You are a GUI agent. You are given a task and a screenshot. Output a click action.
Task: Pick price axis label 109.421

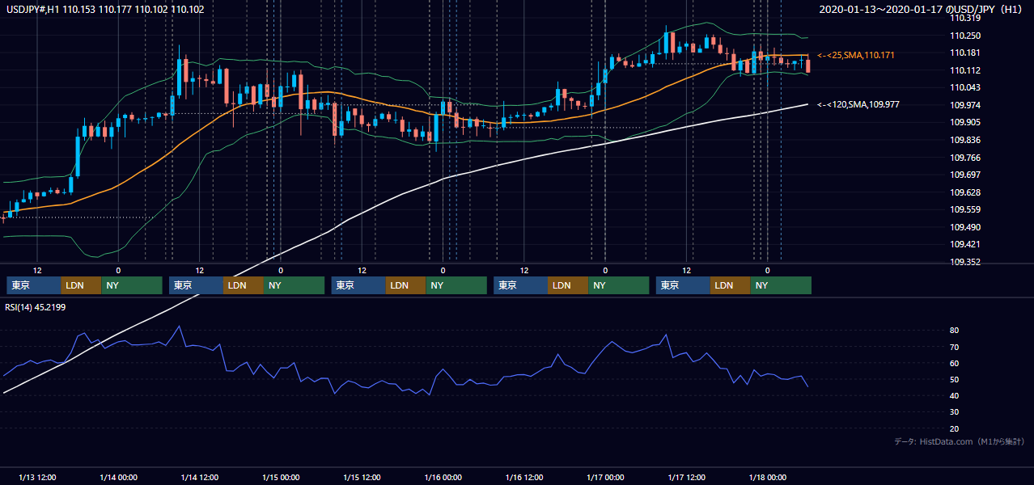[966, 244]
